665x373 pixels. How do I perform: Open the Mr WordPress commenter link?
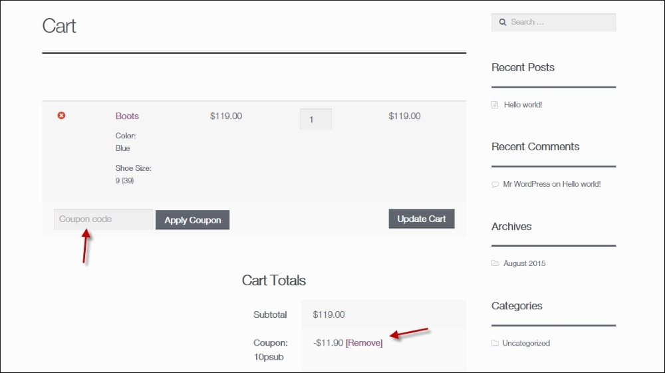click(526, 184)
